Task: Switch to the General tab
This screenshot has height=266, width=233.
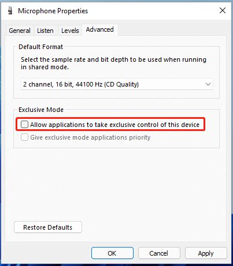Action: click(x=20, y=31)
